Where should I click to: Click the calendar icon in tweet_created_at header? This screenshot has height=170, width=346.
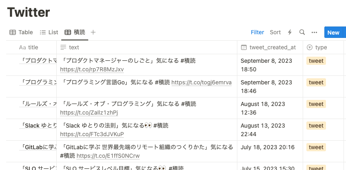[x=243, y=47]
